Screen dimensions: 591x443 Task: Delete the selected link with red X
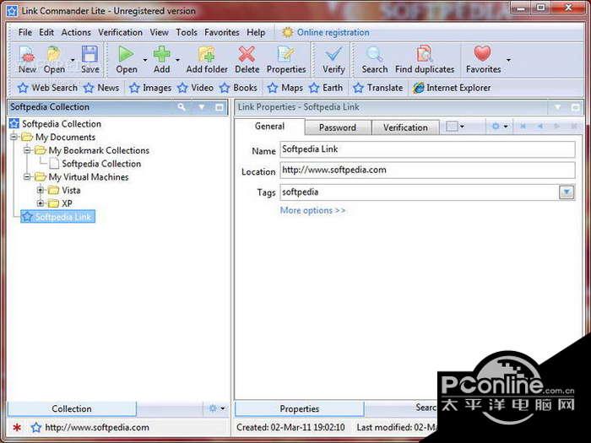tap(247, 54)
